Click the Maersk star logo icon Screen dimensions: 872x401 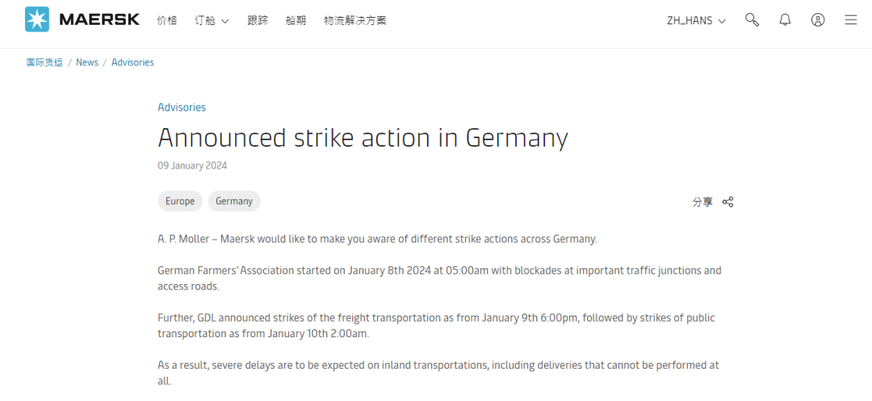click(37, 19)
